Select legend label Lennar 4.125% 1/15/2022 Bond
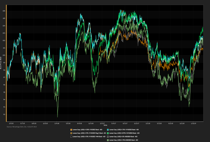Viewport: 210px width, 142px height. point(87,130)
